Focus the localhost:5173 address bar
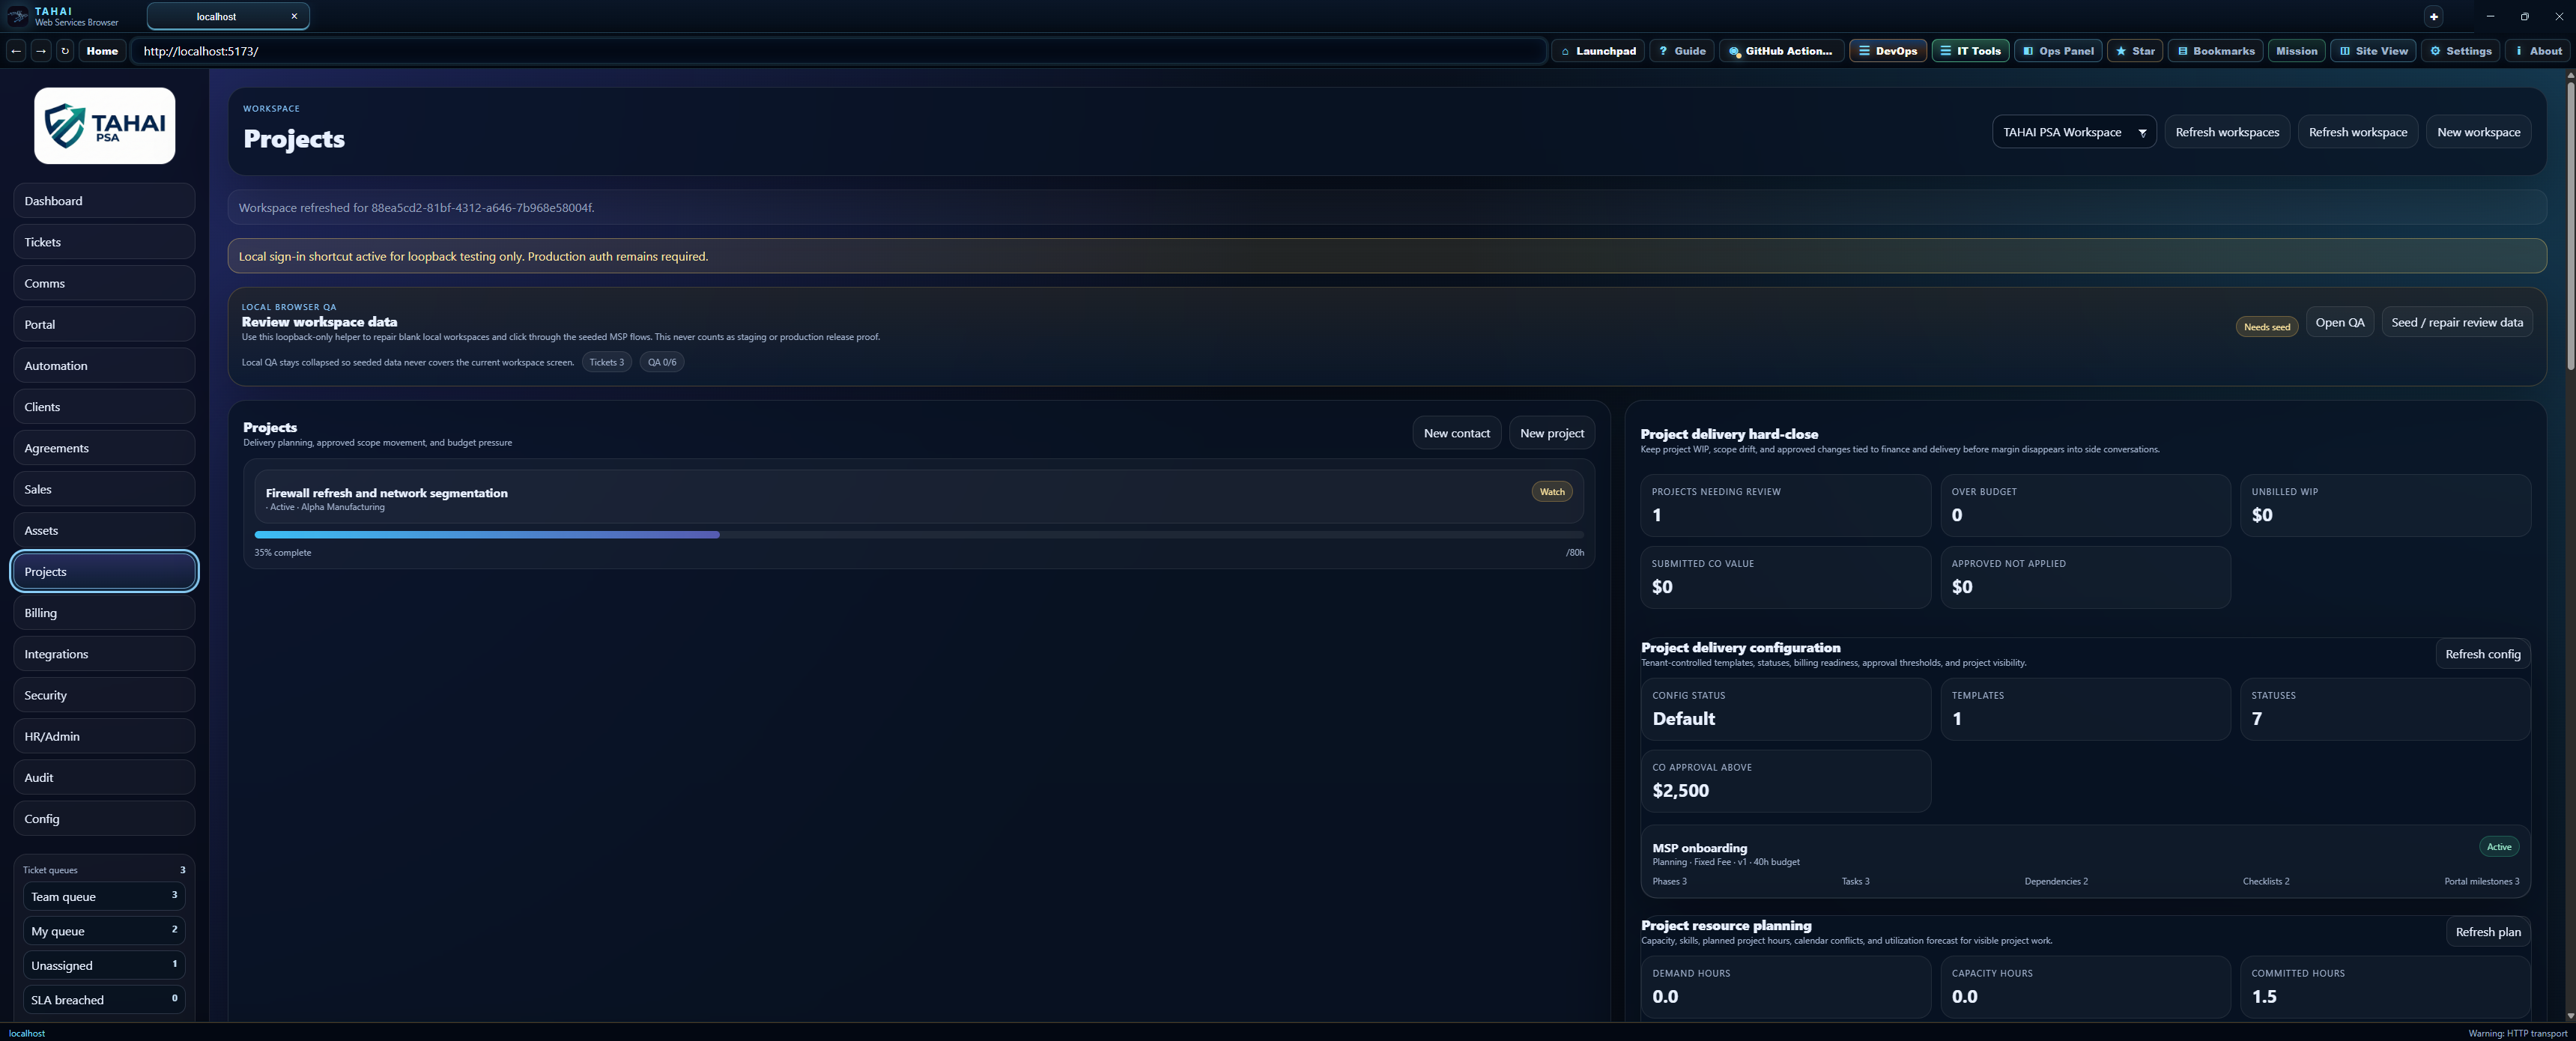 [x=838, y=51]
